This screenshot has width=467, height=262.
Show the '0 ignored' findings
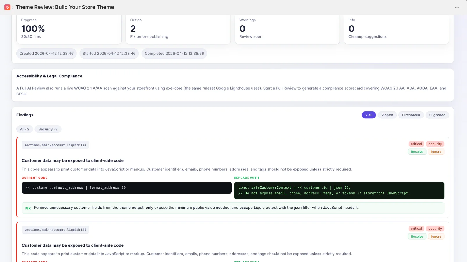pyautogui.click(x=437, y=115)
